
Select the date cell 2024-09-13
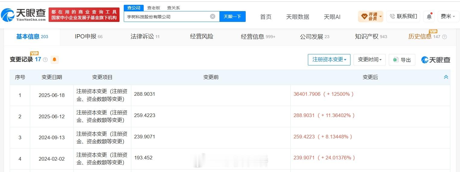coord(52,138)
